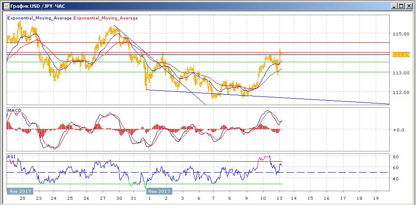Click the 40 level on RSI scale
The height and width of the screenshot is (205, 416).
click(x=395, y=179)
